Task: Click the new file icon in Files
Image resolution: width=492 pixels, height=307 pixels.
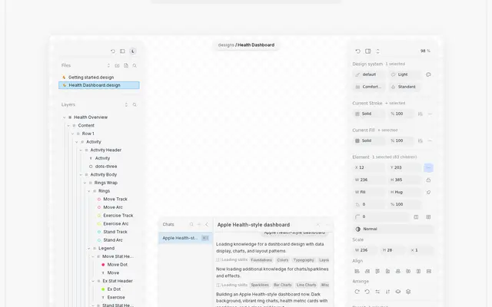Action: (126, 65)
